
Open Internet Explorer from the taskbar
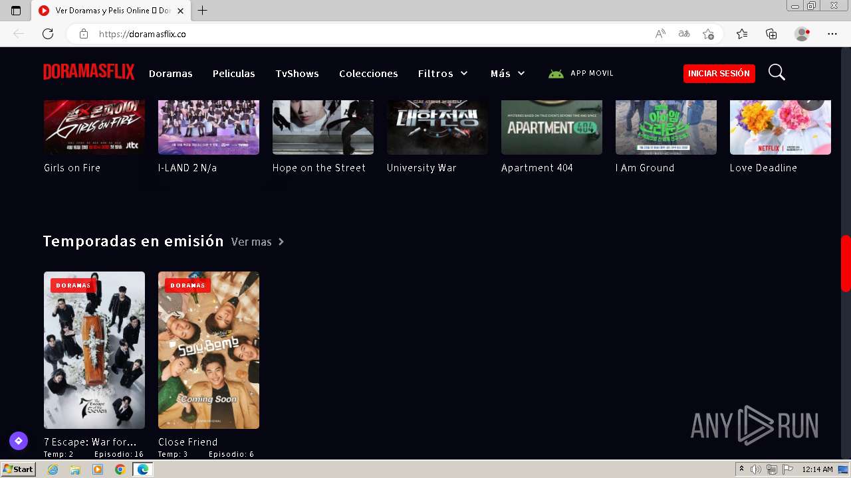pyautogui.click(x=53, y=469)
